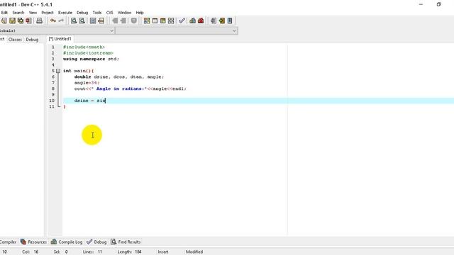This screenshot has height=255, width=454.
Task: Click the Print toolbar icon
Action: tap(39, 21)
